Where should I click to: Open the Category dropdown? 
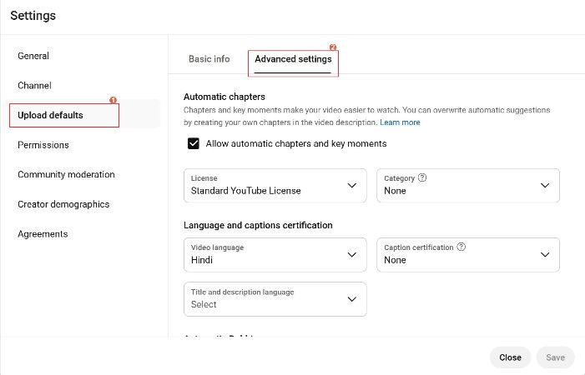[468, 186]
